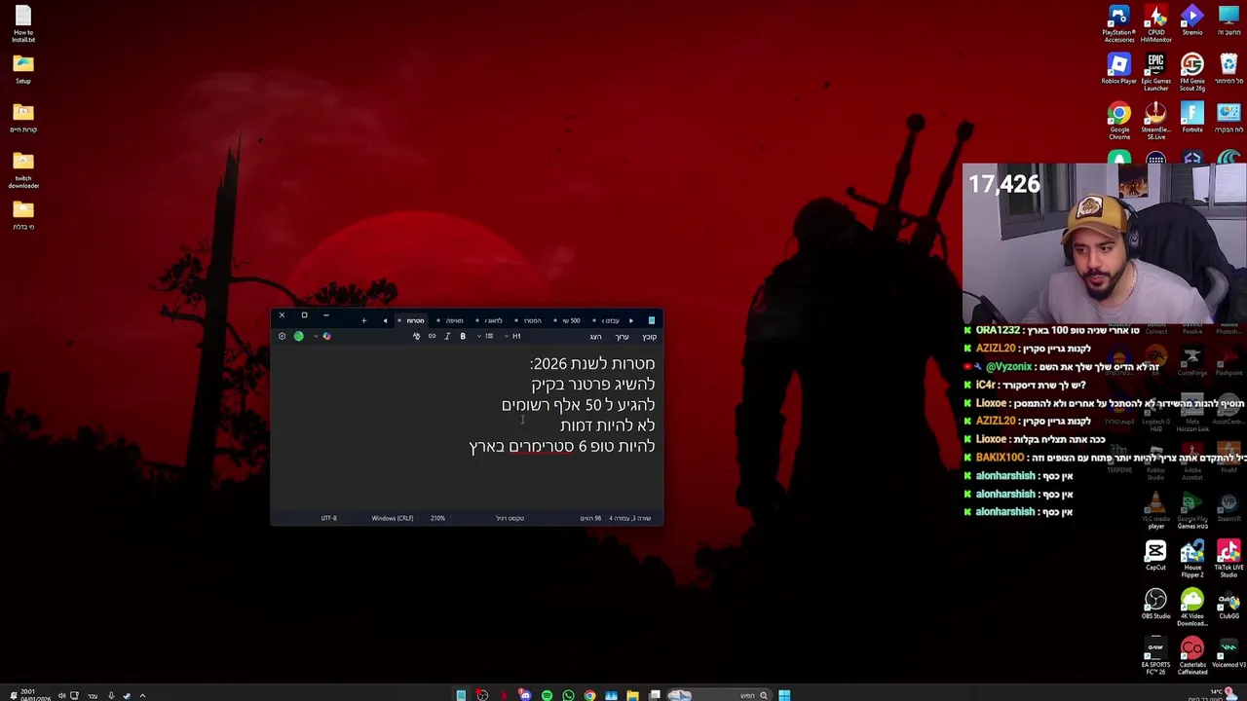Open OBS Studio desktop icon
This screenshot has height=701, width=1247.
coord(1155,605)
